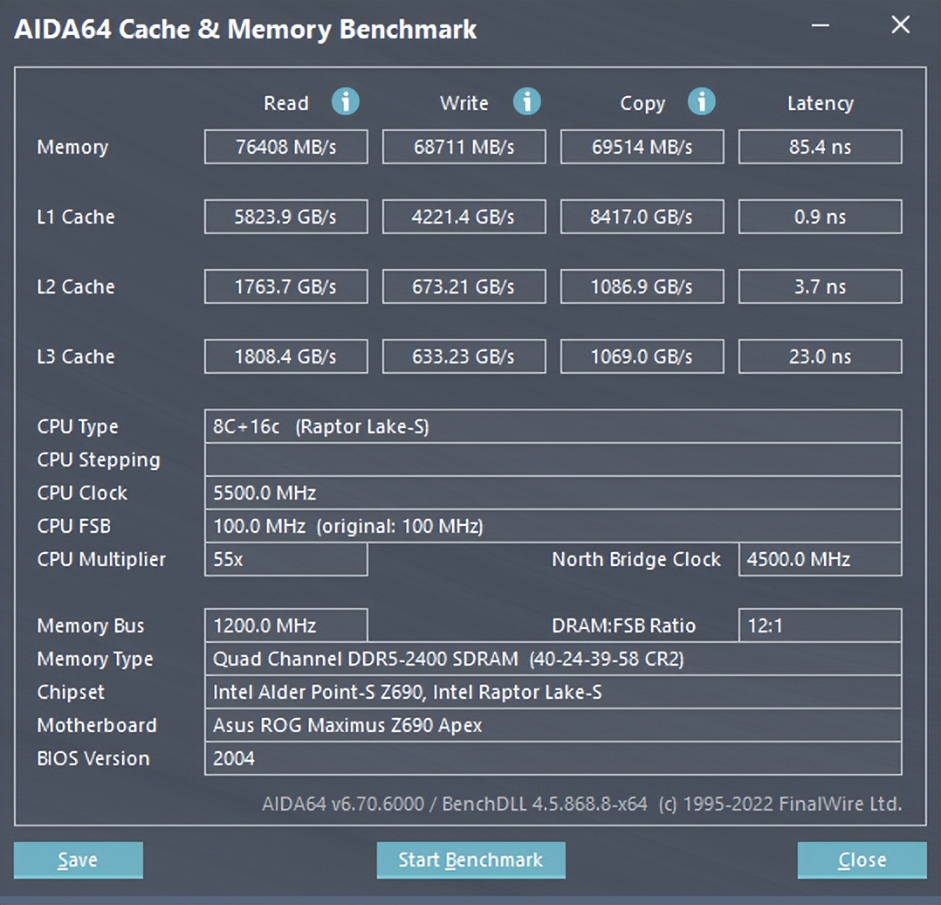
Task: Select the Motherboard field showing Z690 Apex
Action: pos(553,725)
